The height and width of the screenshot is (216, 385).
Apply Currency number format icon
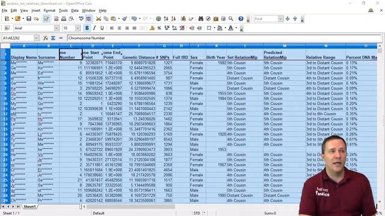(x=152, y=28)
